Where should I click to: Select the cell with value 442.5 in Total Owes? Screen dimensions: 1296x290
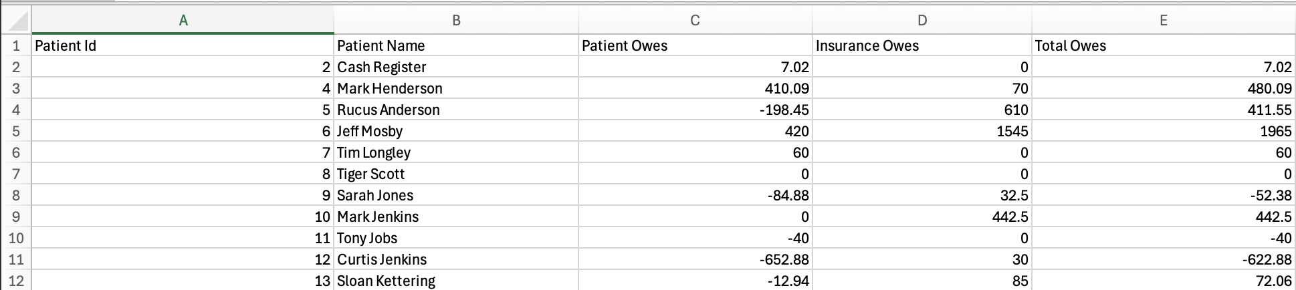click(x=1164, y=216)
